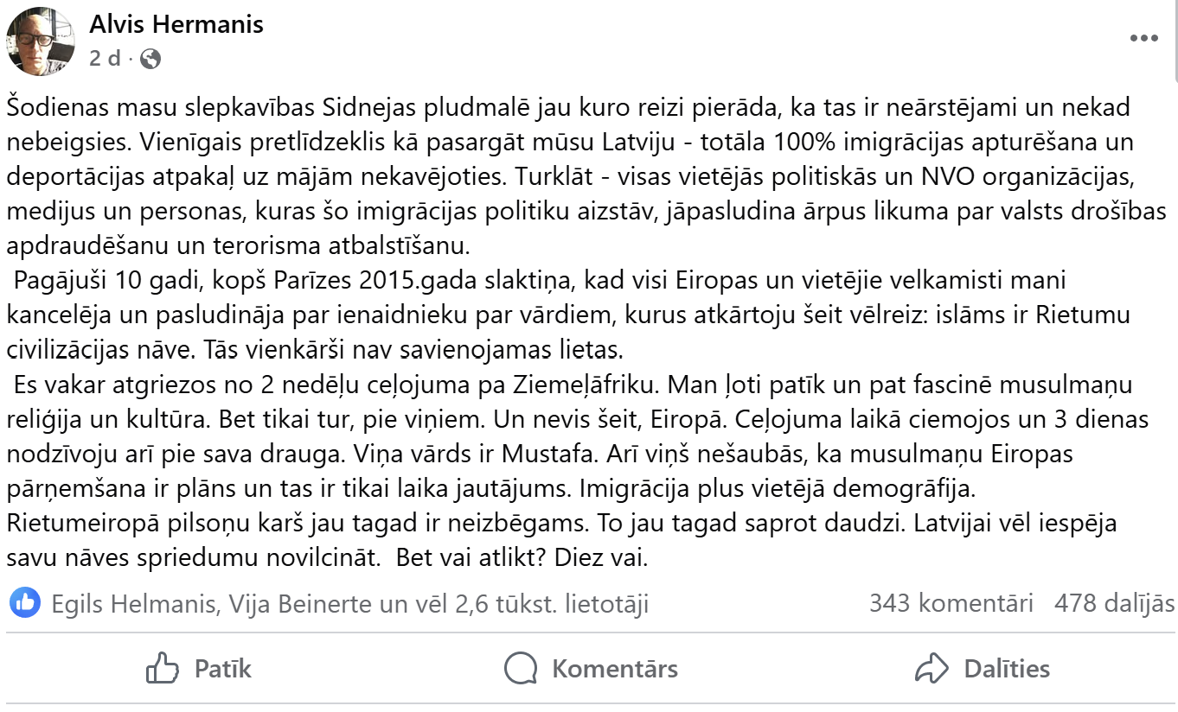Click the author name Alvis Hermanis
Image resolution: width=1178 pixels, height=712 pixels.
tap(176, 24)
